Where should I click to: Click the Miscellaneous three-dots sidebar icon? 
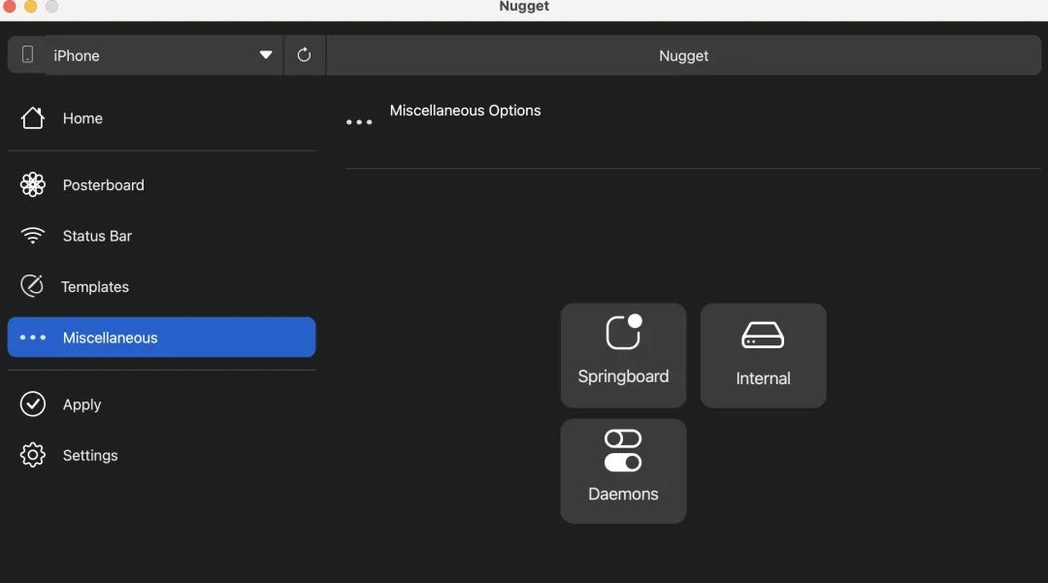click(x=32, y=338)
